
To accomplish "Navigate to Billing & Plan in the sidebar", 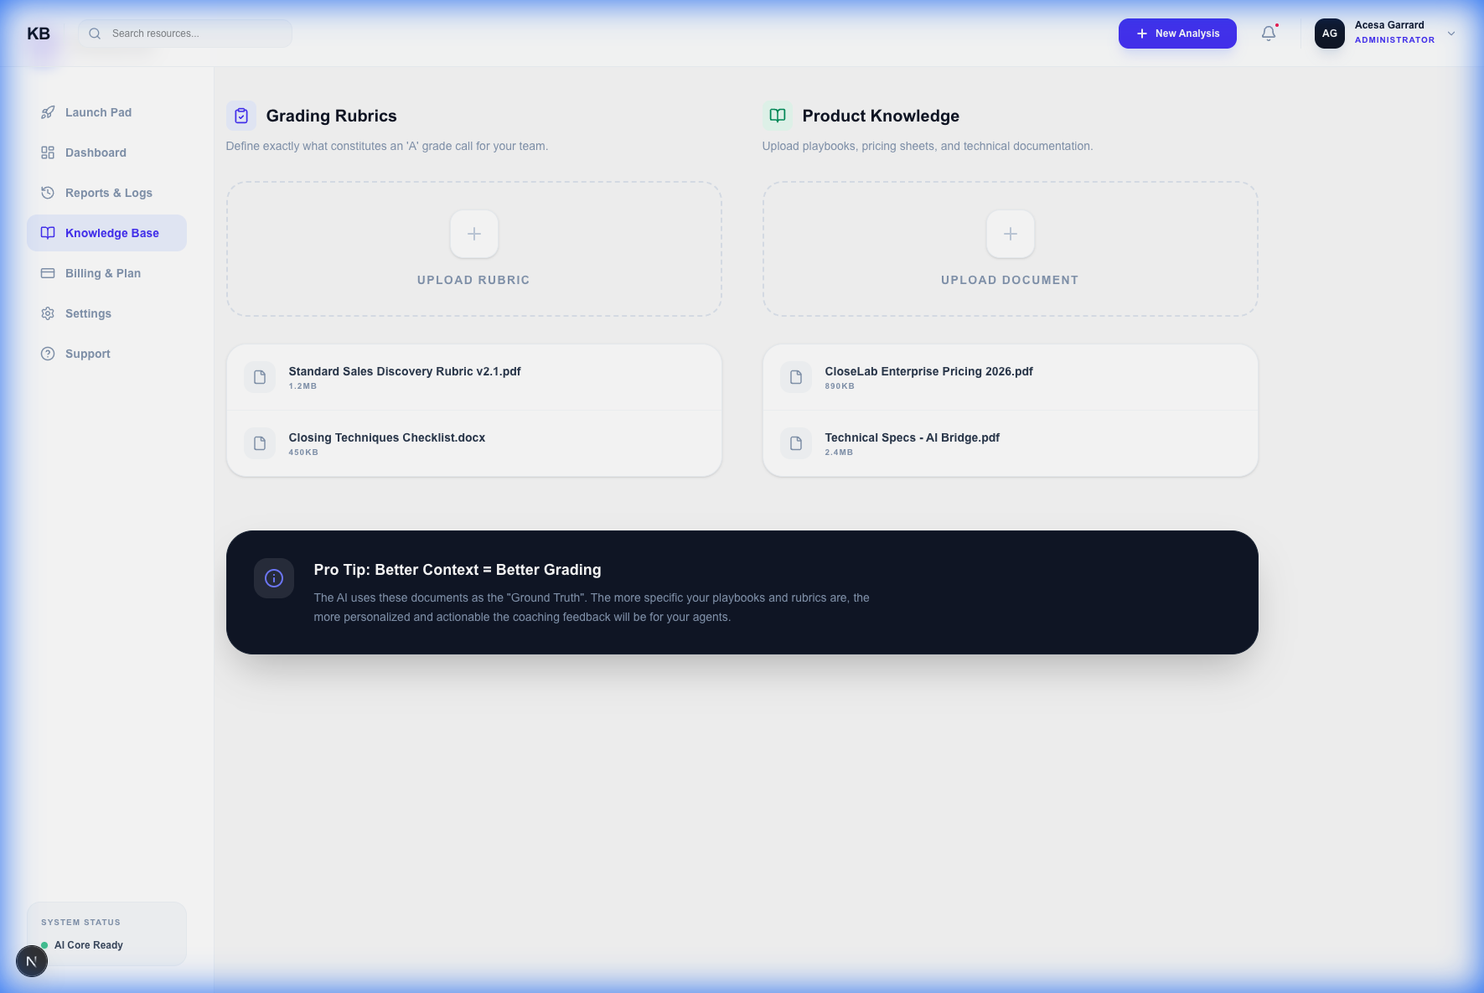I will (102, 273).
